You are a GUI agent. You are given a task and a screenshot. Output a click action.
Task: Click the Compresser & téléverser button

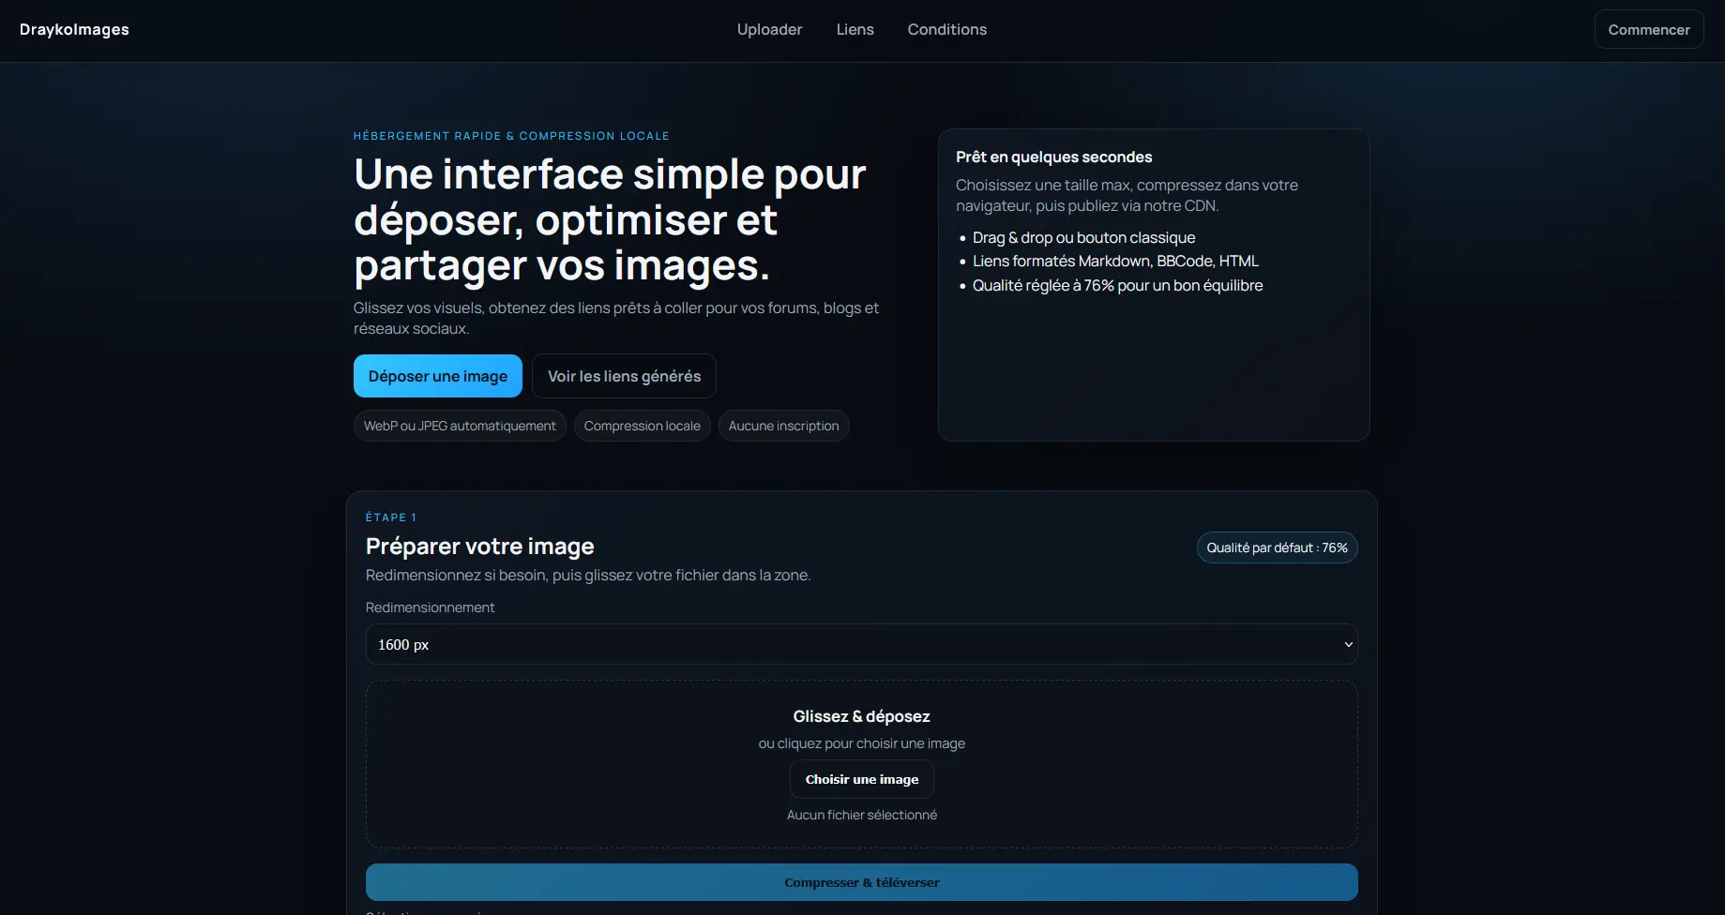[861, 882]
